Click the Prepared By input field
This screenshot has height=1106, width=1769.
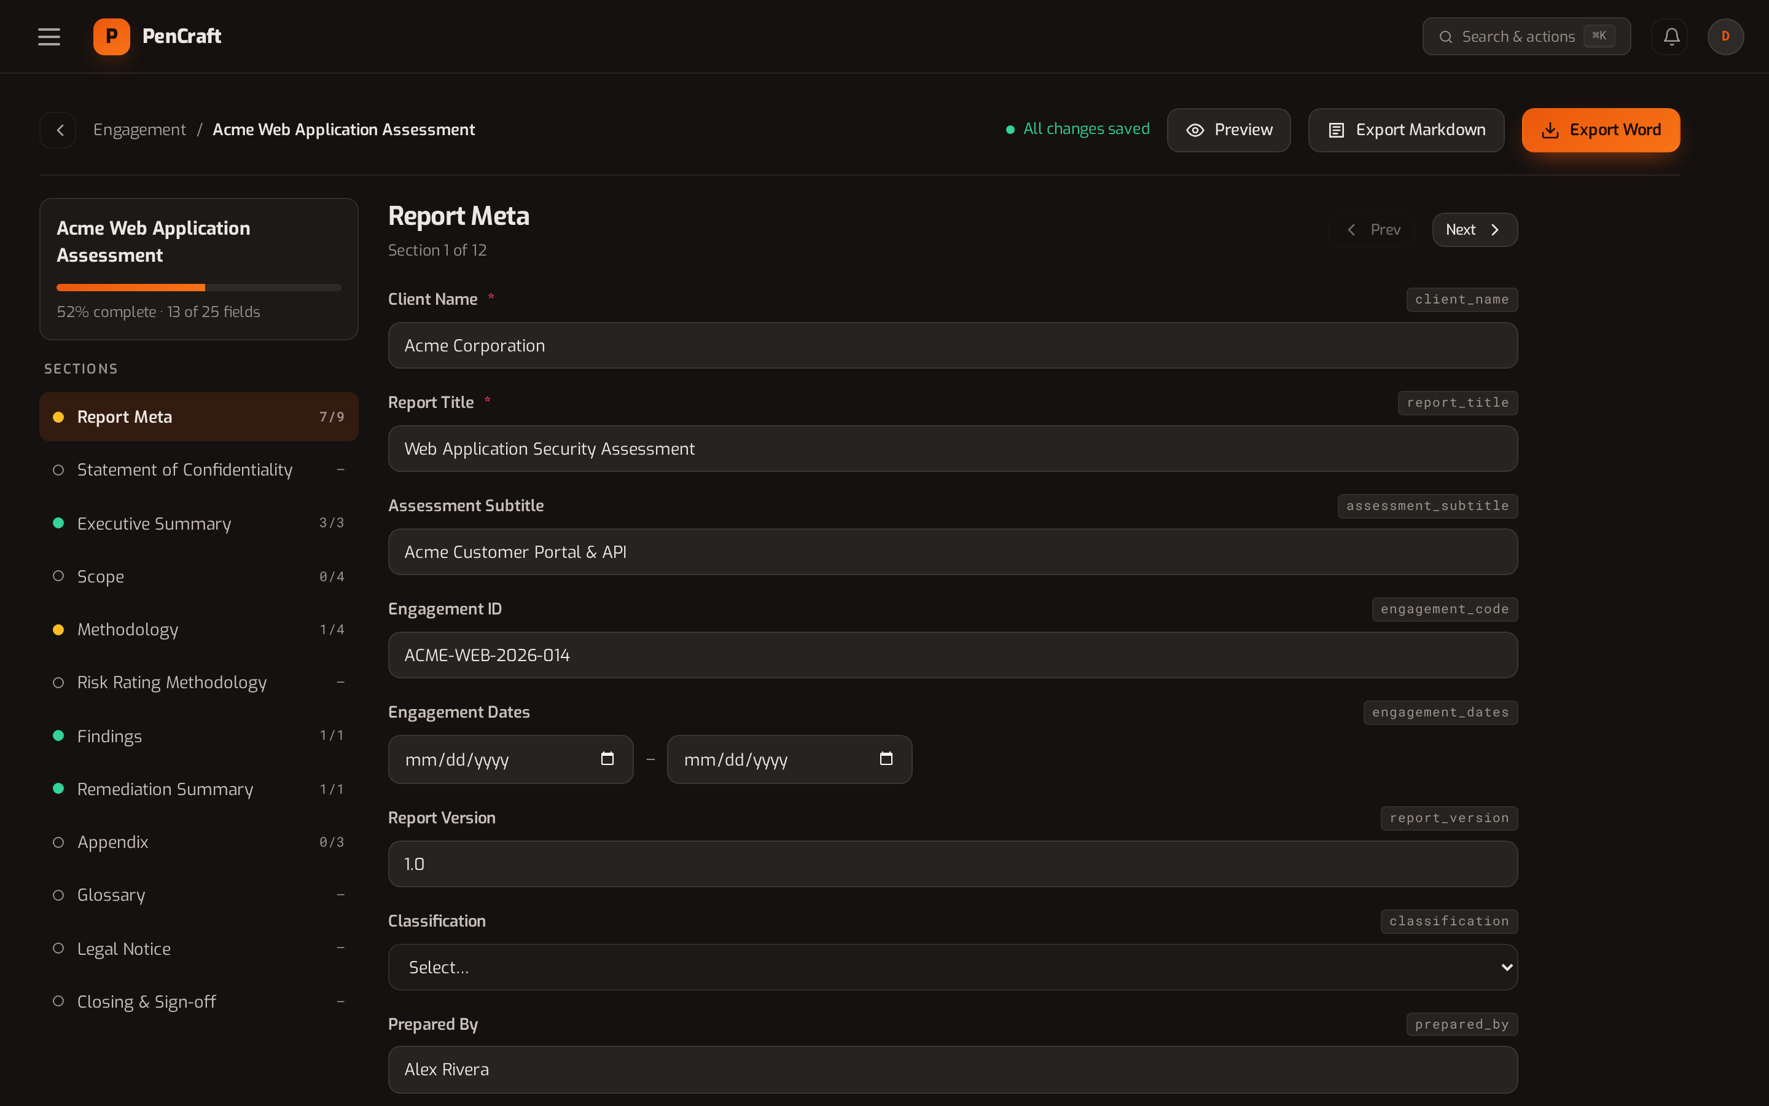point(953,1069)
